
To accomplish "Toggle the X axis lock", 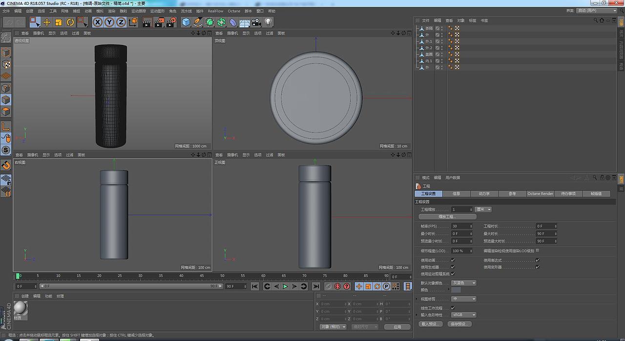I will tap(98, 22).
